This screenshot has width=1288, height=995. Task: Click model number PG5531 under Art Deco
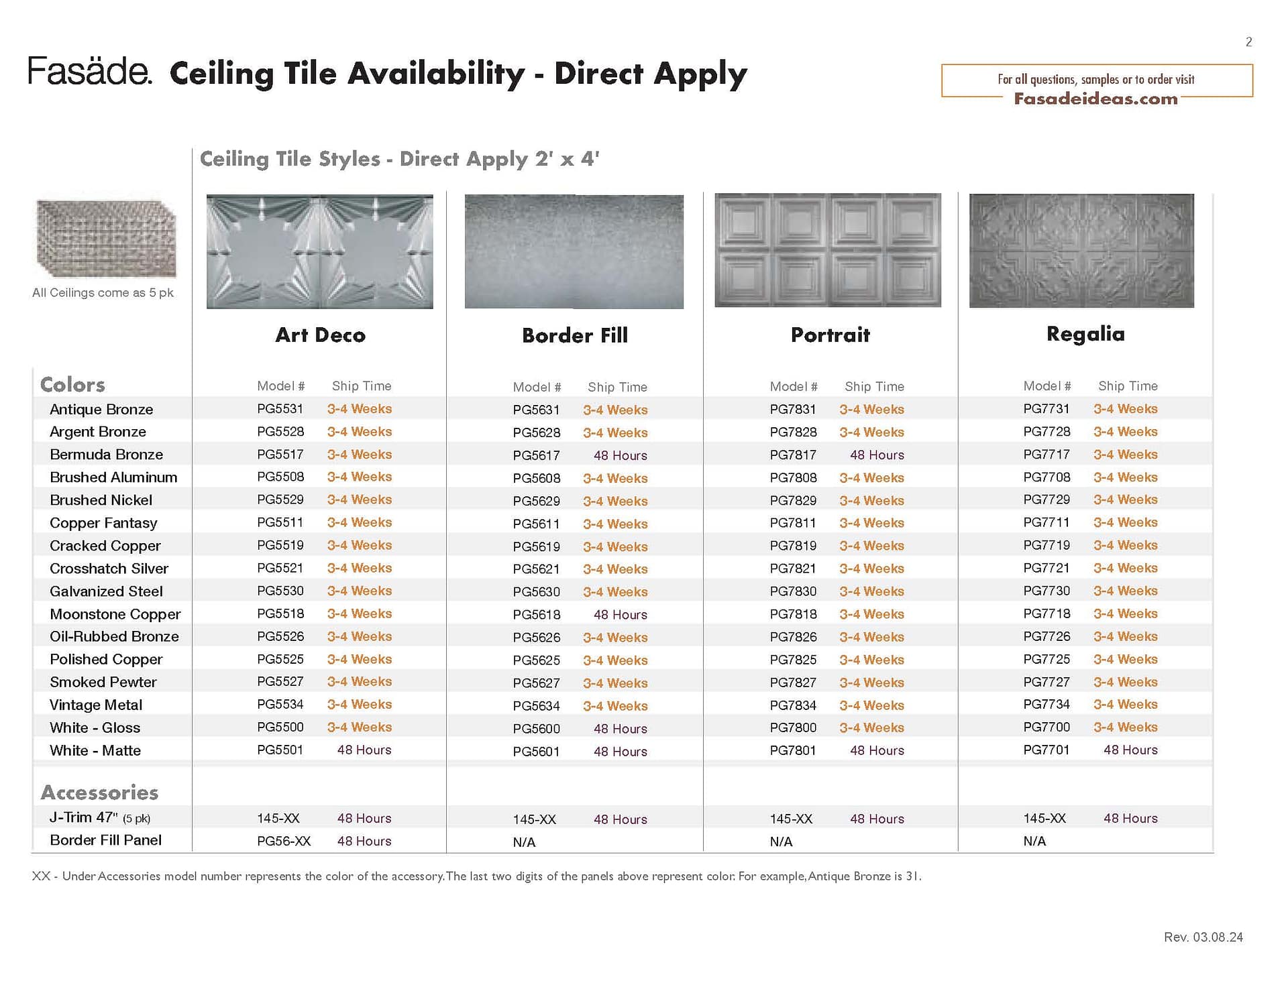coord(280,408)
